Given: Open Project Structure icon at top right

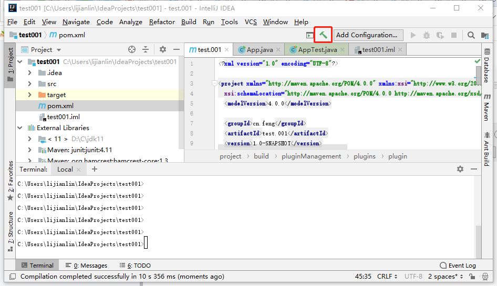Looking at the screenshot, I should point(484,35).
